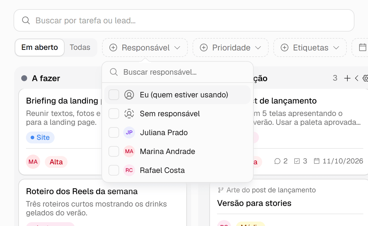
Task: Select the 'Rafael Costa' option text
Action: click(x=162, y=170)
